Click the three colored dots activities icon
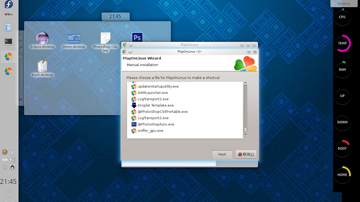This screenshot has height=202, width=360. (x=9, y=14)
